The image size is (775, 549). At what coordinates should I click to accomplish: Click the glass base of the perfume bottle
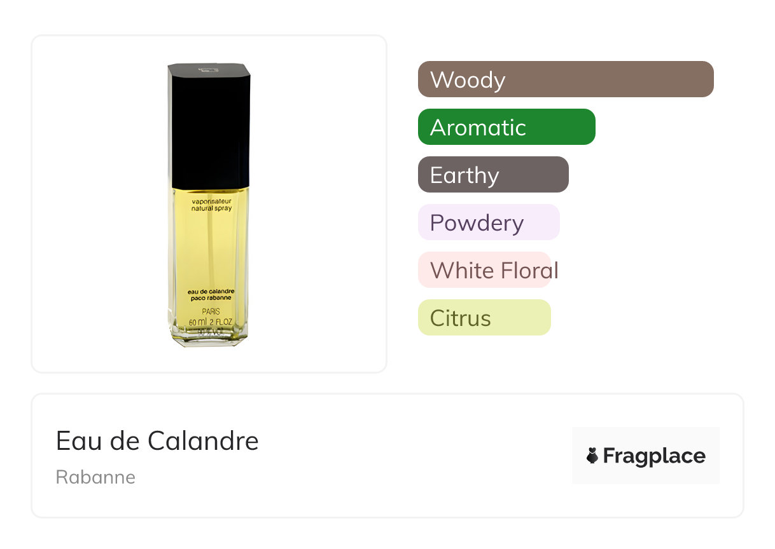click(210, 339)
